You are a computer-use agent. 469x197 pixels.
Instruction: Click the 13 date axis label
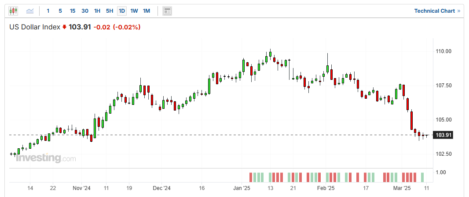[x=271, y=188]
